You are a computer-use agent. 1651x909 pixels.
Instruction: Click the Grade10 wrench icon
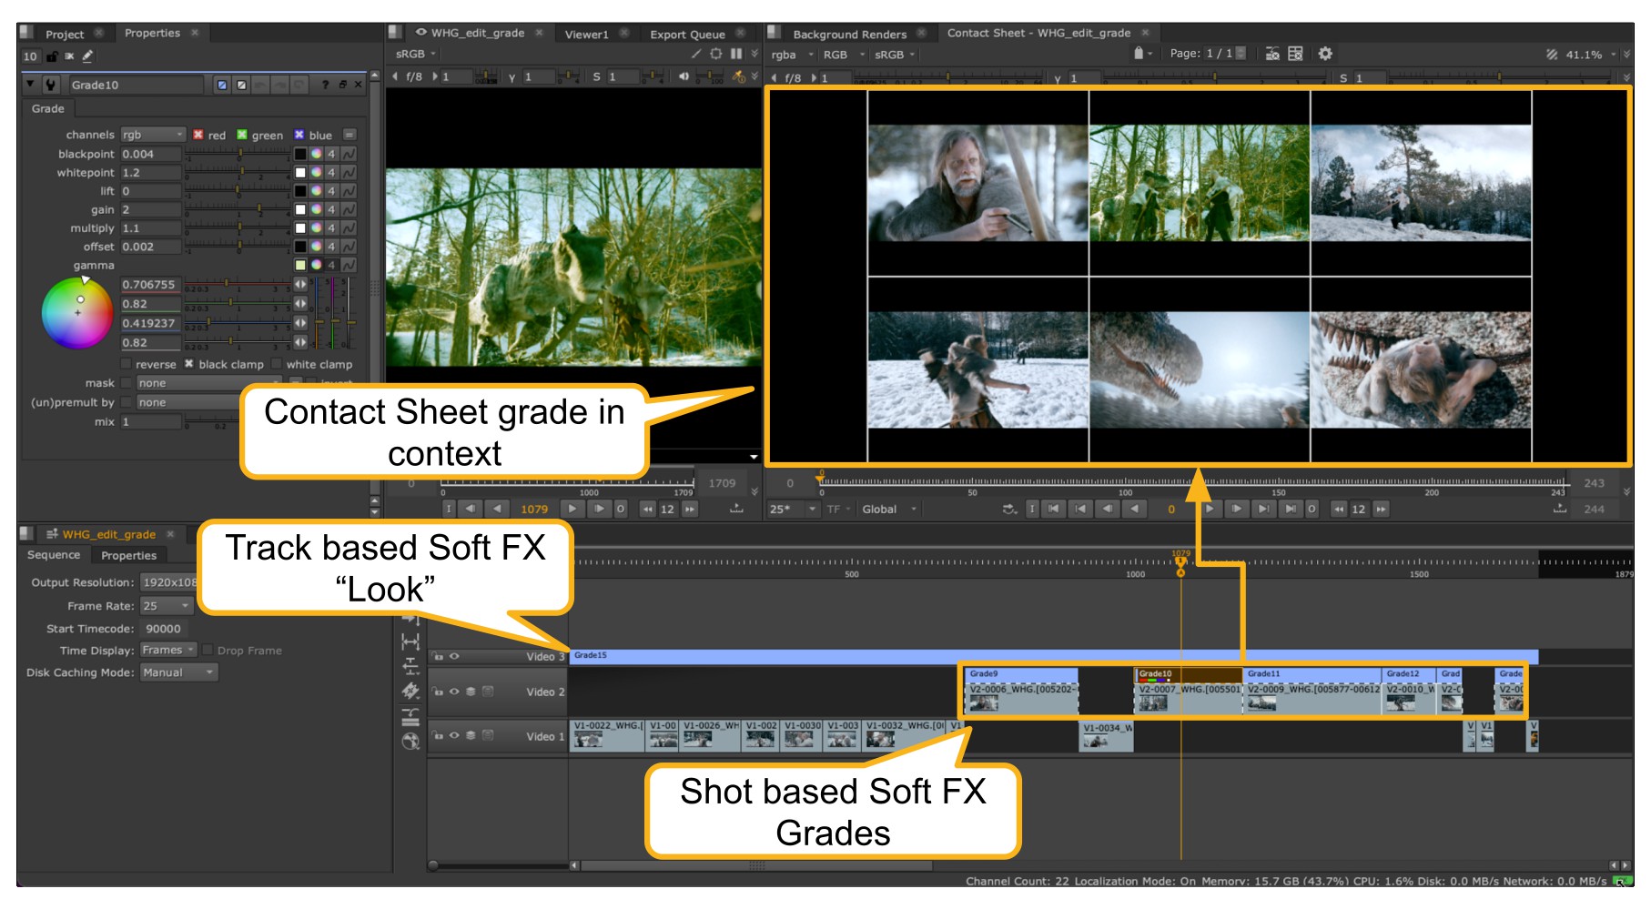click(51, 85)
